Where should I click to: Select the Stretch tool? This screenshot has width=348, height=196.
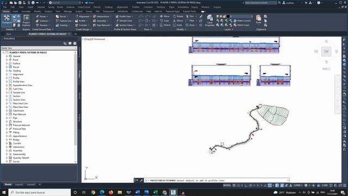coord(165,25)
